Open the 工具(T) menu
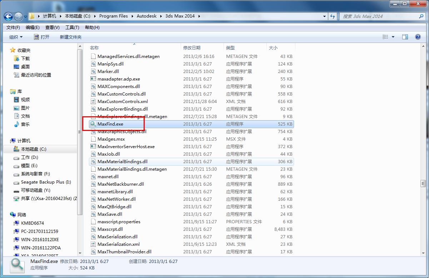Screen dimensions: 429x278 pyautogui.click(x=72, y=28)
